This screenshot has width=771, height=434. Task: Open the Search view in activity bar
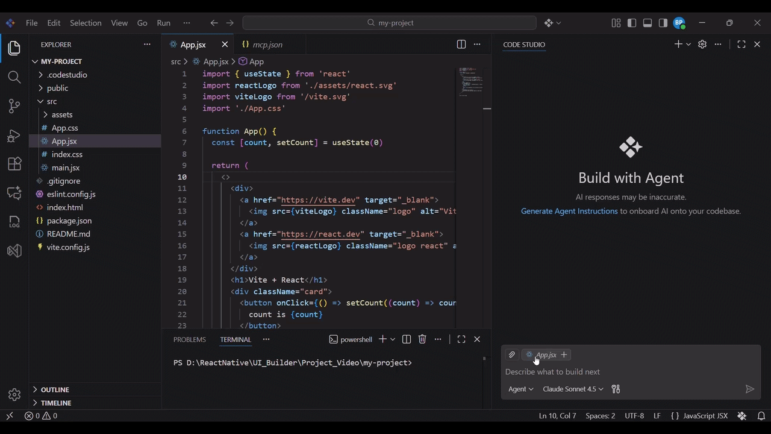coord(14,77)
